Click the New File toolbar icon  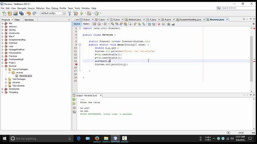(x=4, y=13)
